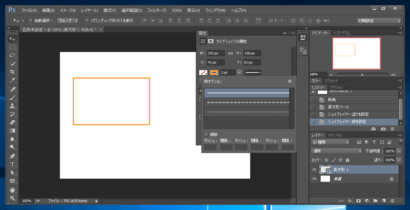410x210 pixels.
Task: Open the フィルター(T) menu
Action: [157, 10]
